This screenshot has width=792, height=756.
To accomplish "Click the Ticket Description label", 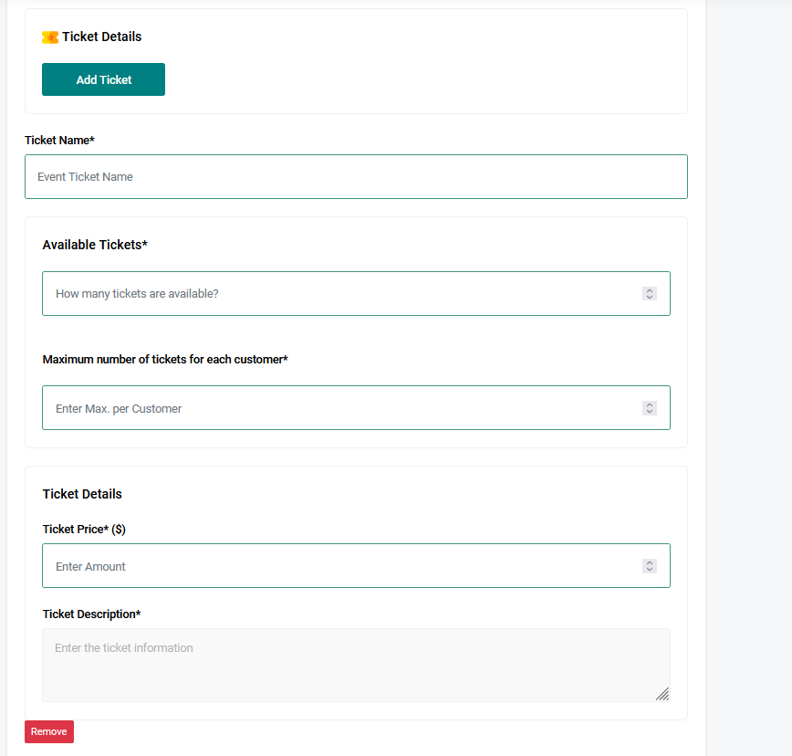I will click(91, 614).
